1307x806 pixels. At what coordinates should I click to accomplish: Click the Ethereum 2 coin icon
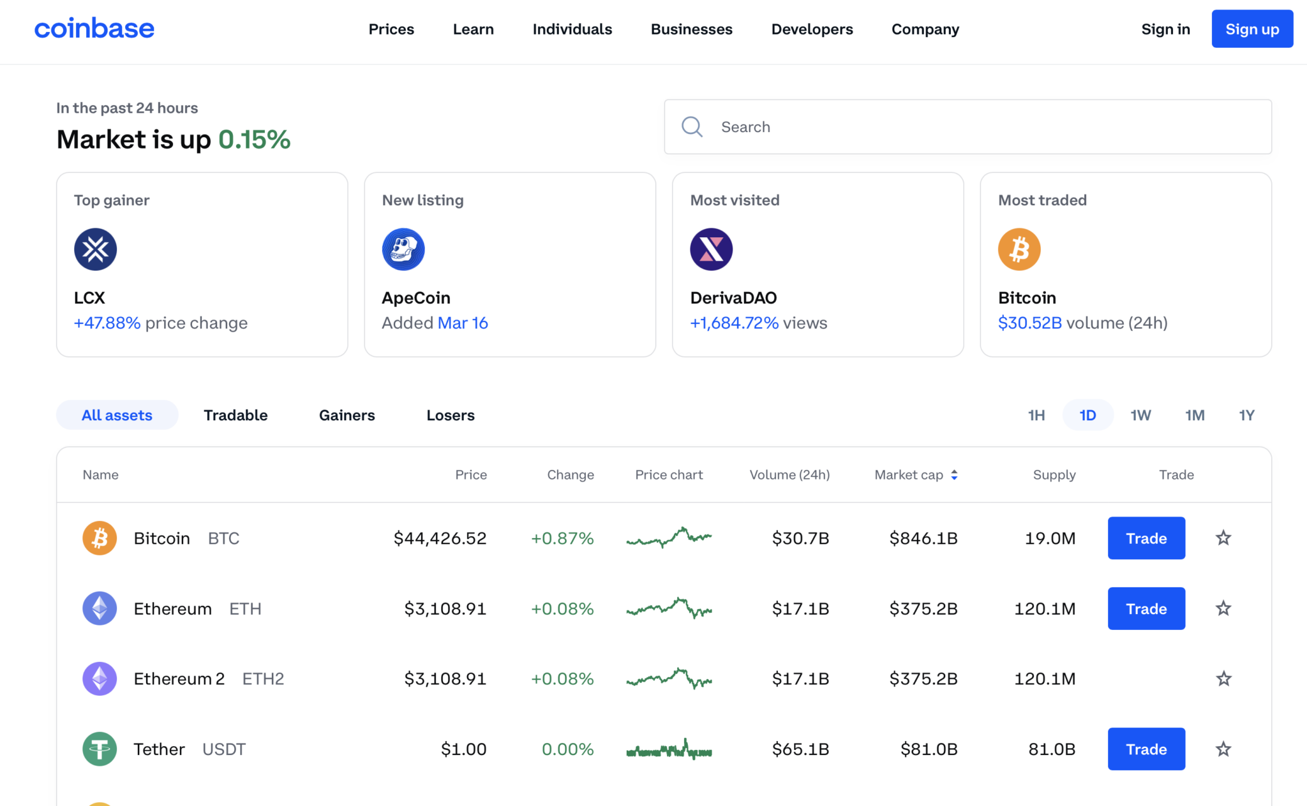[100, 678]
